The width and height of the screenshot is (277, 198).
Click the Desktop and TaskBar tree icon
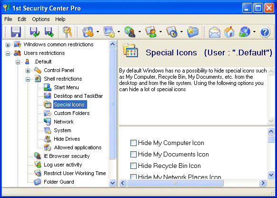coord(48,96)
